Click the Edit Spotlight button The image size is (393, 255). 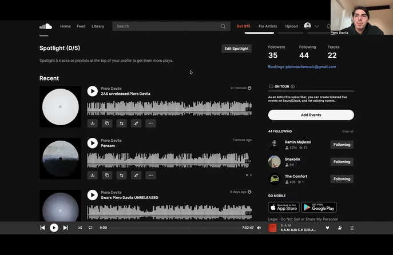point(236,49)
